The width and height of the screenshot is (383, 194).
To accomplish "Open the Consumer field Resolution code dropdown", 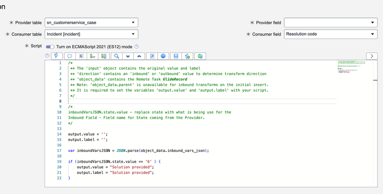I will click(x=331, y=34).
